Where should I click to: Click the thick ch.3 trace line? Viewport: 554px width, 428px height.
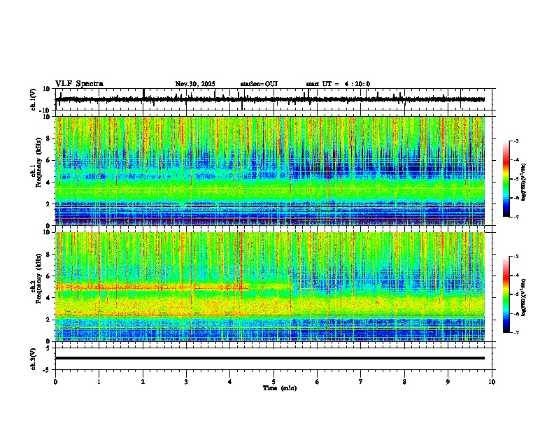[x=270, y=358]
